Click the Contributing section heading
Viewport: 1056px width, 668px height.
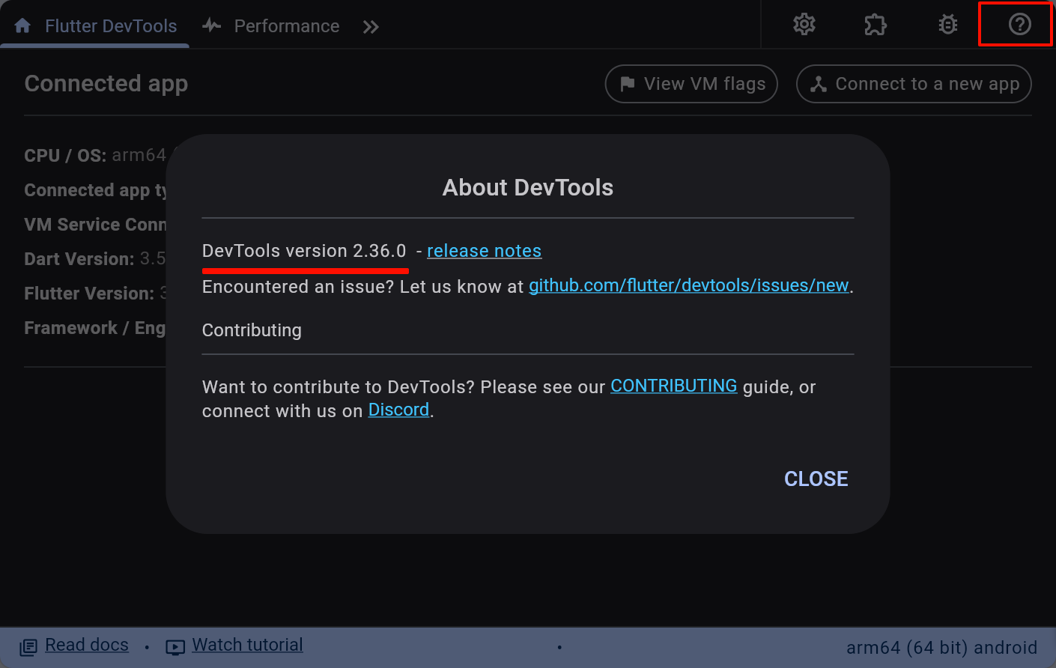(252, 330)
